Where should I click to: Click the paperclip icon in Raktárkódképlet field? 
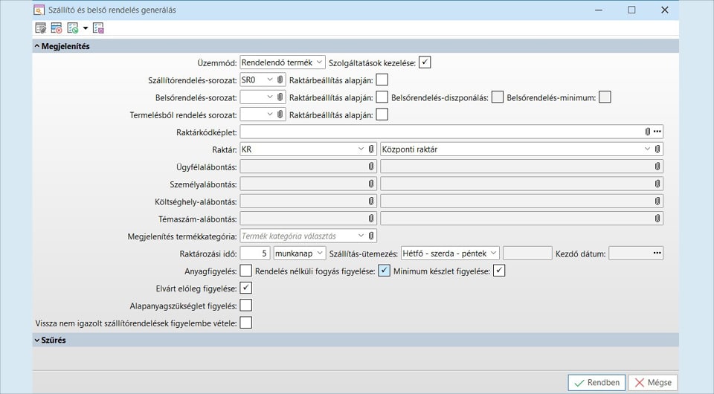(x=647, y=132)
